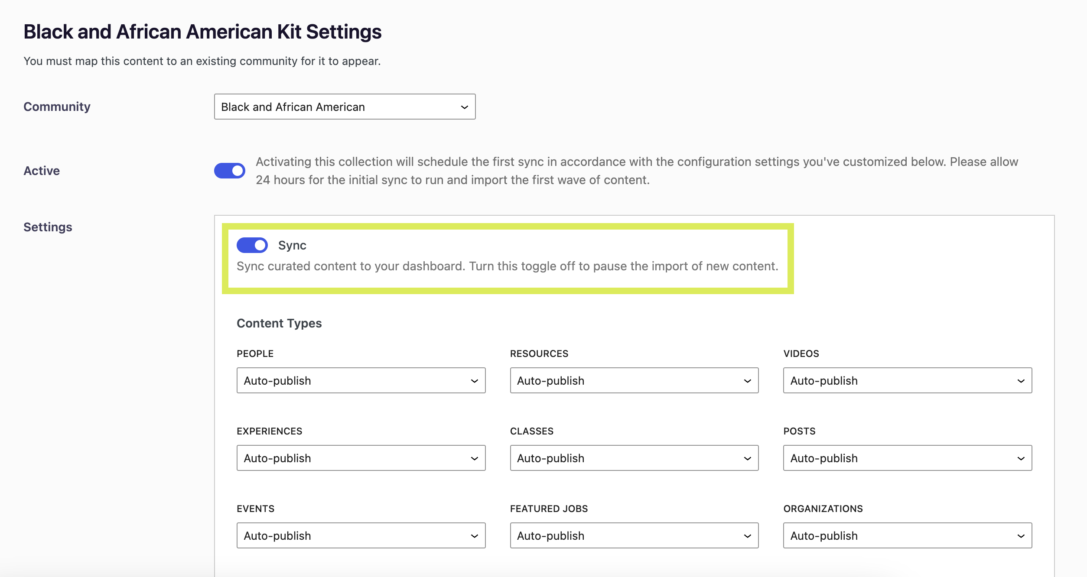
Task: Open the RESOURCES Auto-publish dropdown
Action: [634, 381]
